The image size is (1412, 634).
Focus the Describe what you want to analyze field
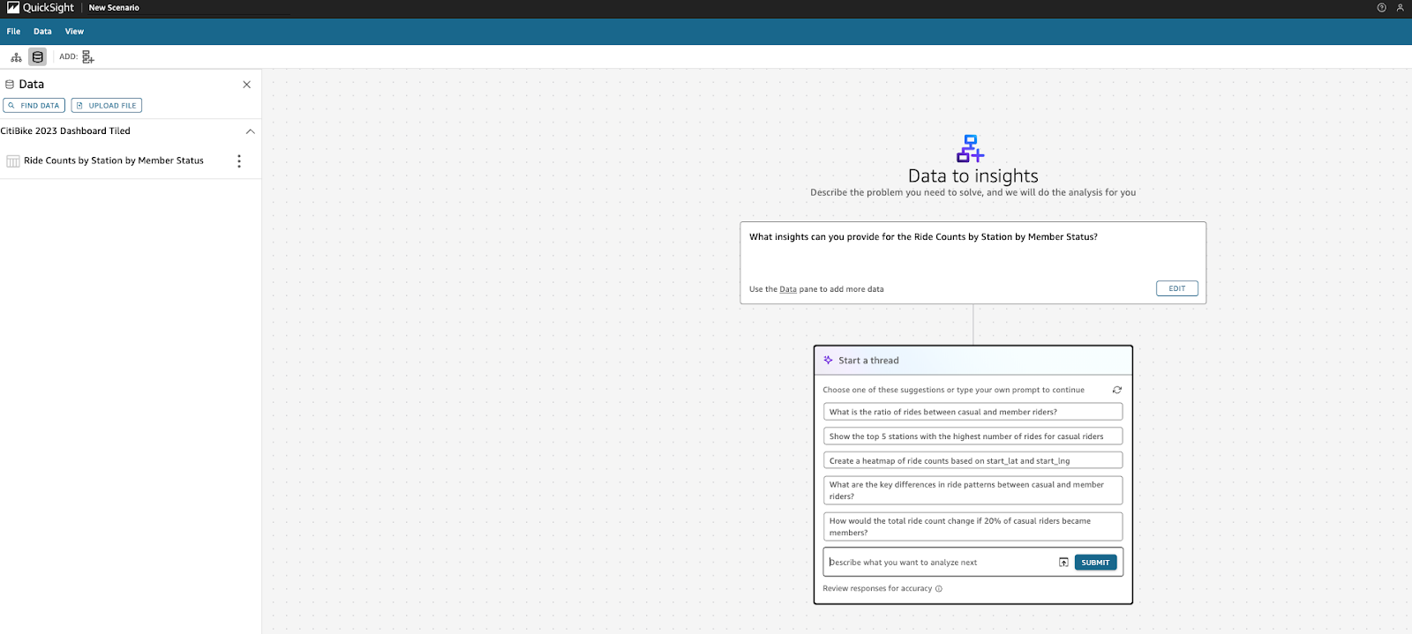940,563
